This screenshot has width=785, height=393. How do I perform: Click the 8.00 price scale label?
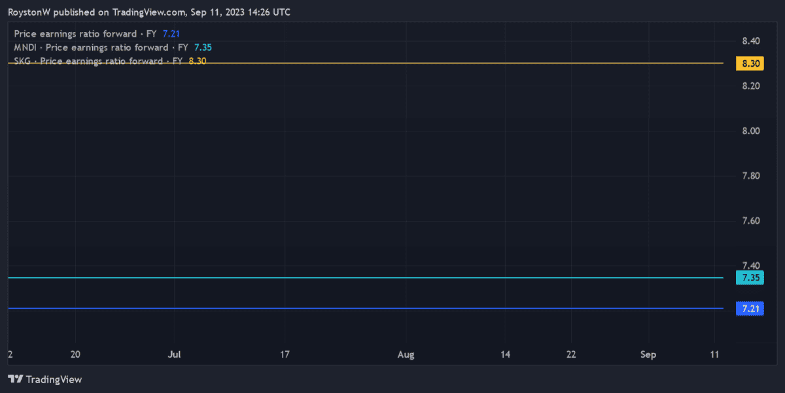[x=750, y=131]
